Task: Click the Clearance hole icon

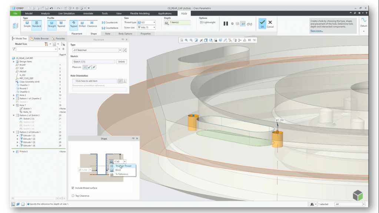Action: [x=92, y=24]
